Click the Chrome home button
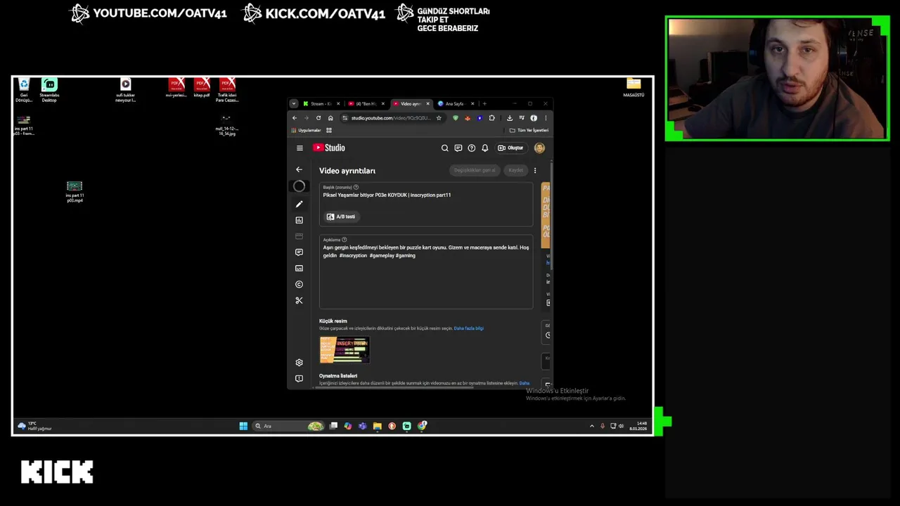The height and width of the screenshot is (506, 900). click(330, 118)
